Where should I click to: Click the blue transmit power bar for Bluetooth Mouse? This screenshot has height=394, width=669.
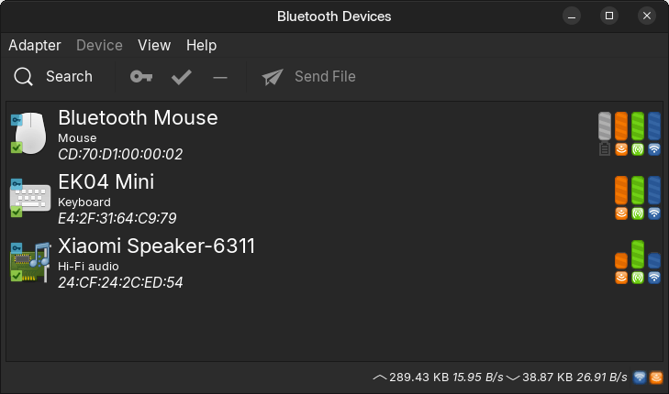click(654, 126)
